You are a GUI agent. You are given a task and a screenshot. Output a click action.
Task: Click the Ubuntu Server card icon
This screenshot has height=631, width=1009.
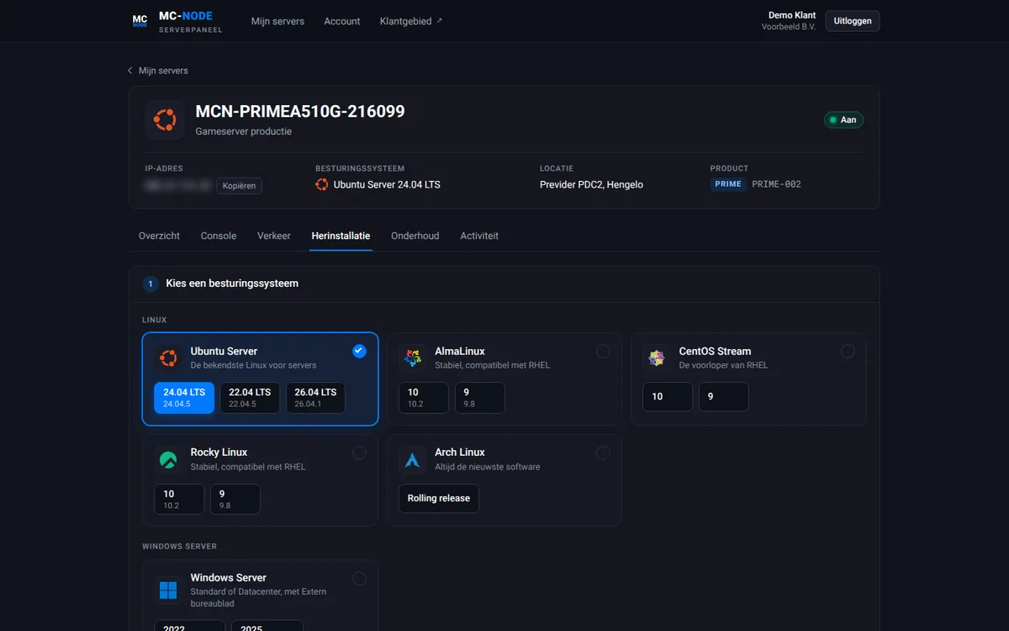168,358
